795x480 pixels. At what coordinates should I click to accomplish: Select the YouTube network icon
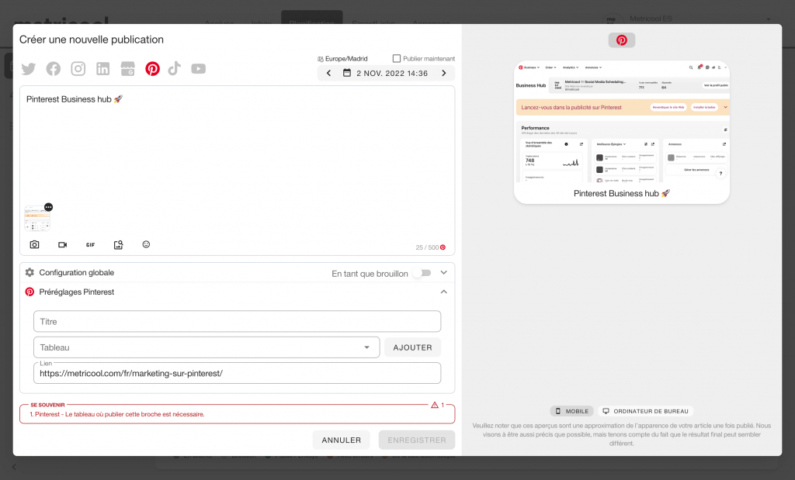(x=198, y=68)
